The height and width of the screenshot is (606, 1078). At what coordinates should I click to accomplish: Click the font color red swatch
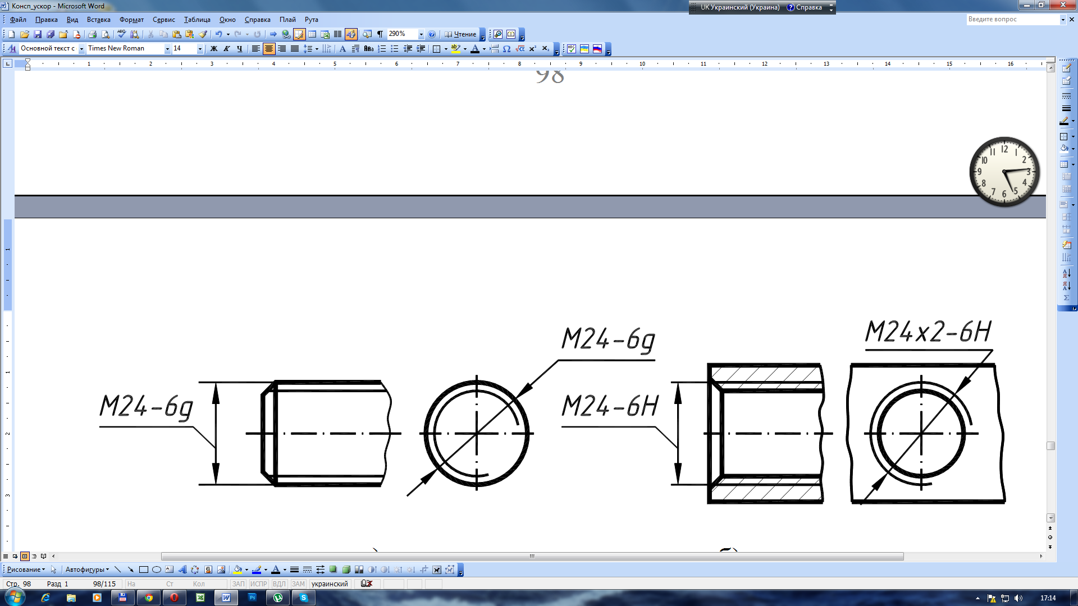475,49
